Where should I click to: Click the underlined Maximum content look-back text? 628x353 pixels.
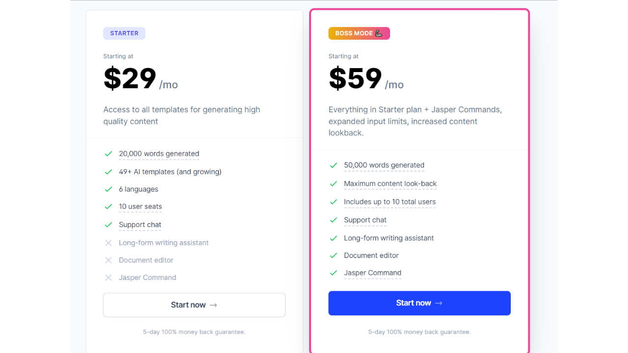click(390, 184)
